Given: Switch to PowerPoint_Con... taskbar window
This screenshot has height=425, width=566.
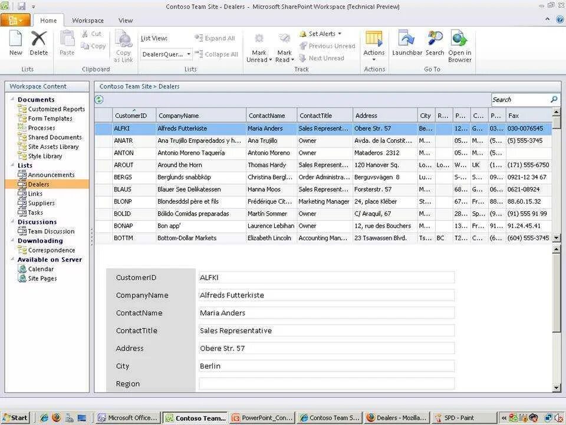Looking at the screenshot, I should click(262, 418).
